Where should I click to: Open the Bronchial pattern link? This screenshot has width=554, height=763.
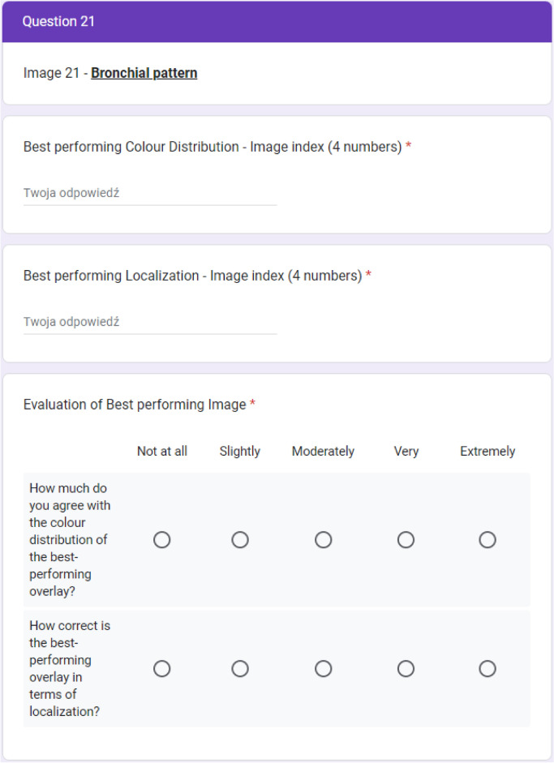click(144, 73)
